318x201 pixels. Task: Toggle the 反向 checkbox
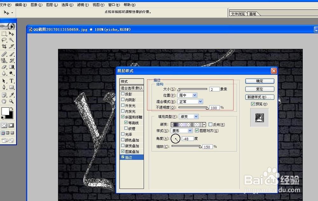click(210, 124)
